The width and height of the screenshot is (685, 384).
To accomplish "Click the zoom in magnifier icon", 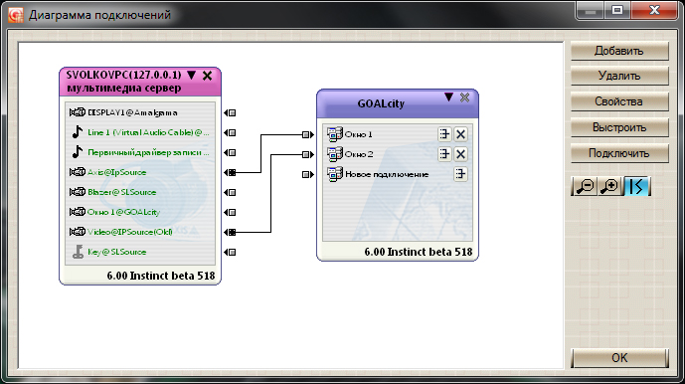I will [x=609, y=186].
